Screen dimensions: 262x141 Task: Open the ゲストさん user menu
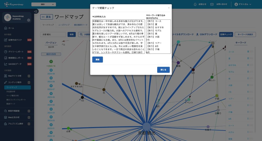243,4
